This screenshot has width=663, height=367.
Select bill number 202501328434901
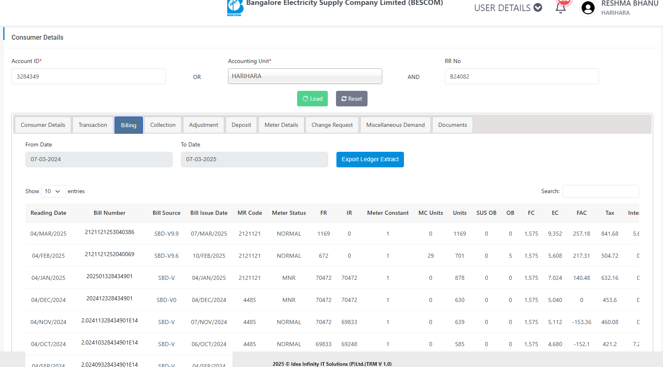click(109, 276)
